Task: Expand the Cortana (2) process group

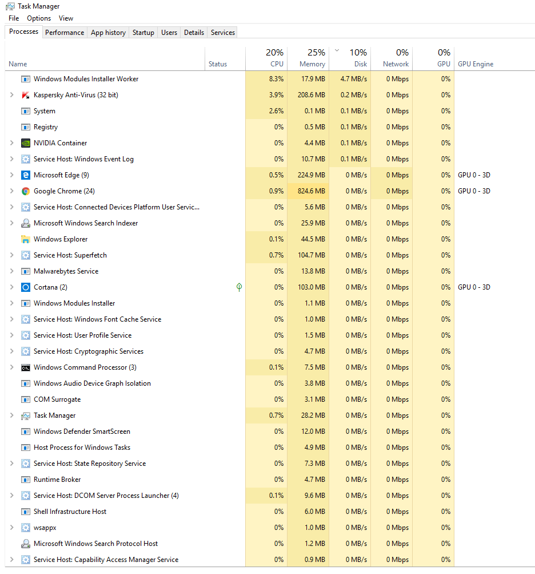Action: 11,287
